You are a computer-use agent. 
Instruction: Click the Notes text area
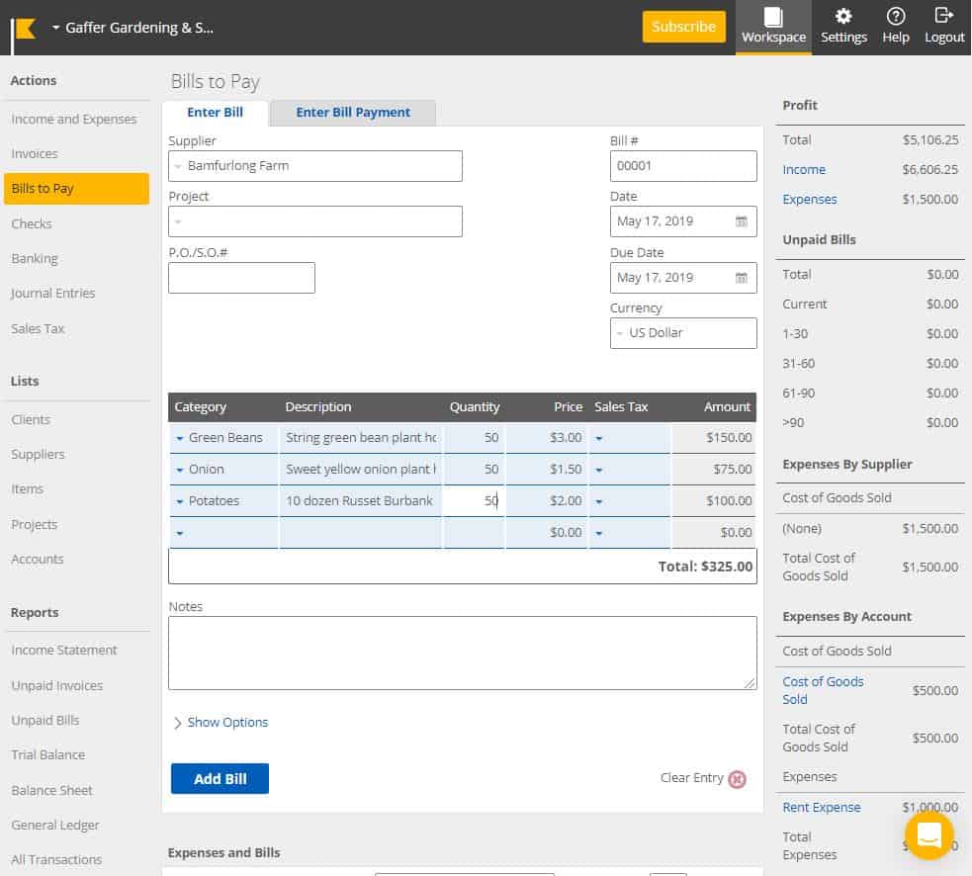point(462,653)
